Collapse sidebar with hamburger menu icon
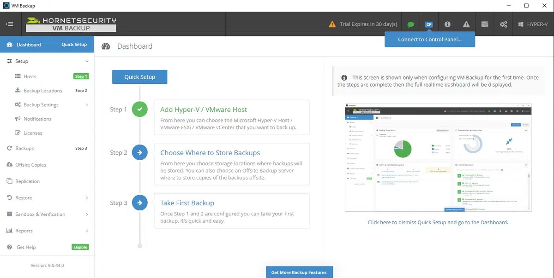The height and width of the screenshot is (278, 554). point(9,24)
